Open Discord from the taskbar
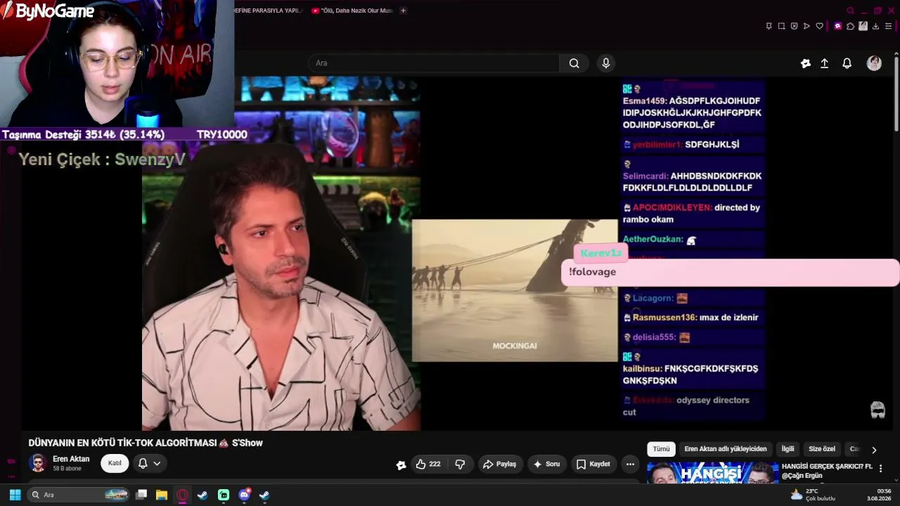This screenshot has width=900, height=506. (x=244, y=495)
